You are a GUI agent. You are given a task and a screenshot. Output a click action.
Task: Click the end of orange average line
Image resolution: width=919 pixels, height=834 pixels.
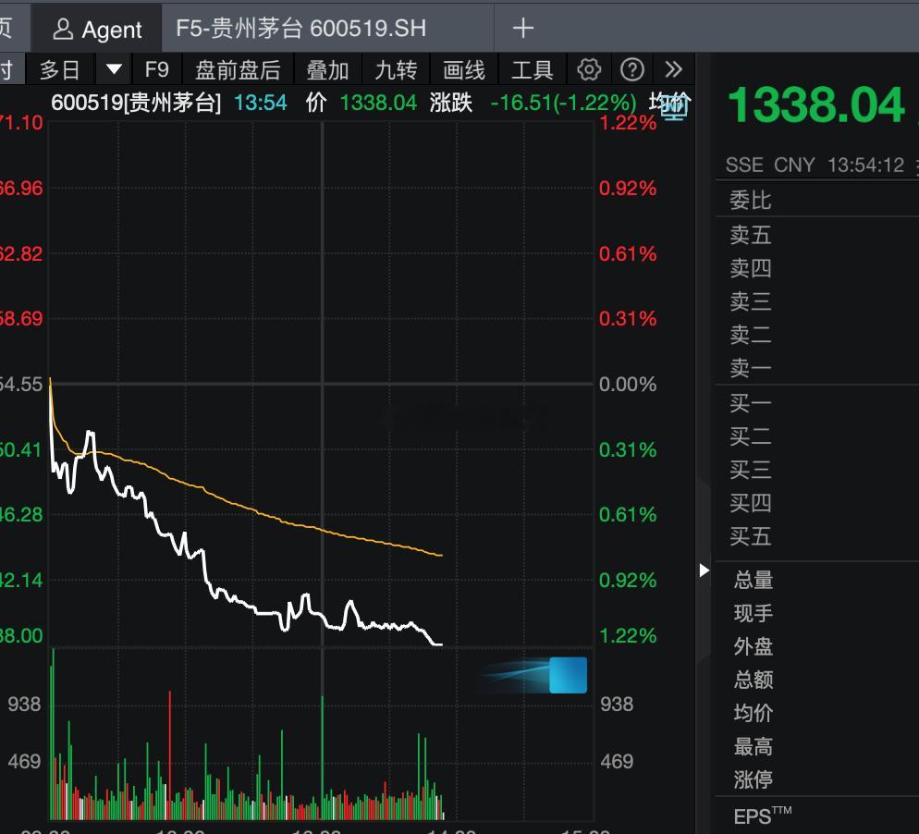[x=441, y=555]
